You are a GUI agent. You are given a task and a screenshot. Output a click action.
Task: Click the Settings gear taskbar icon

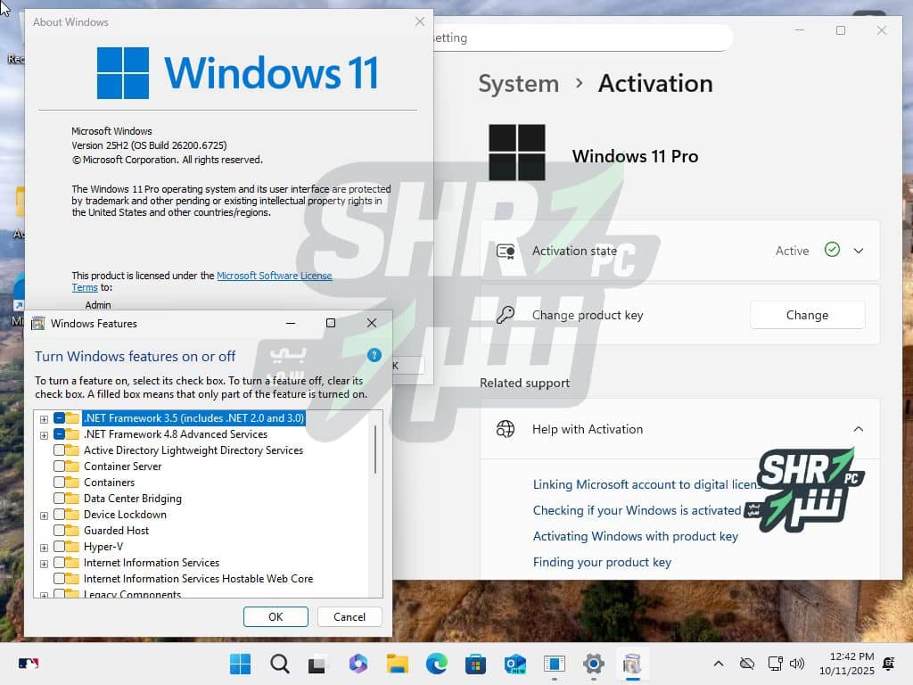(x=593, y=664)
